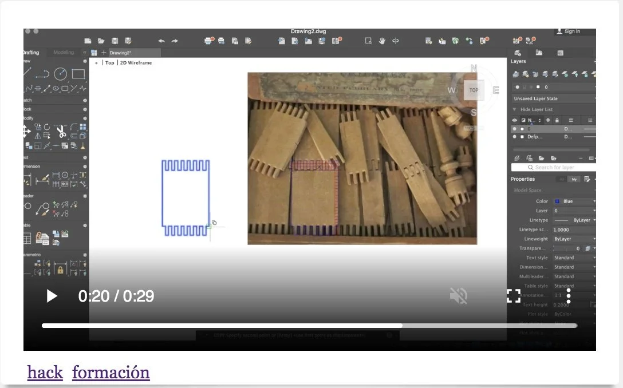Image resolution: width=623 pixels, height=388 pixels.
Task: Open the 2D Wireframe visual style menu
Action: point(136,63)
